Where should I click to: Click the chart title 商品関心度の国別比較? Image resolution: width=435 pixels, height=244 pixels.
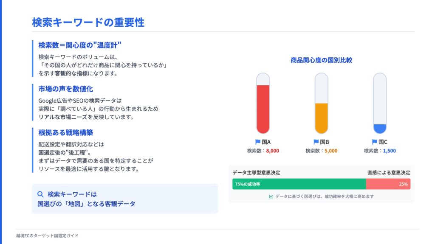(322, 60)
